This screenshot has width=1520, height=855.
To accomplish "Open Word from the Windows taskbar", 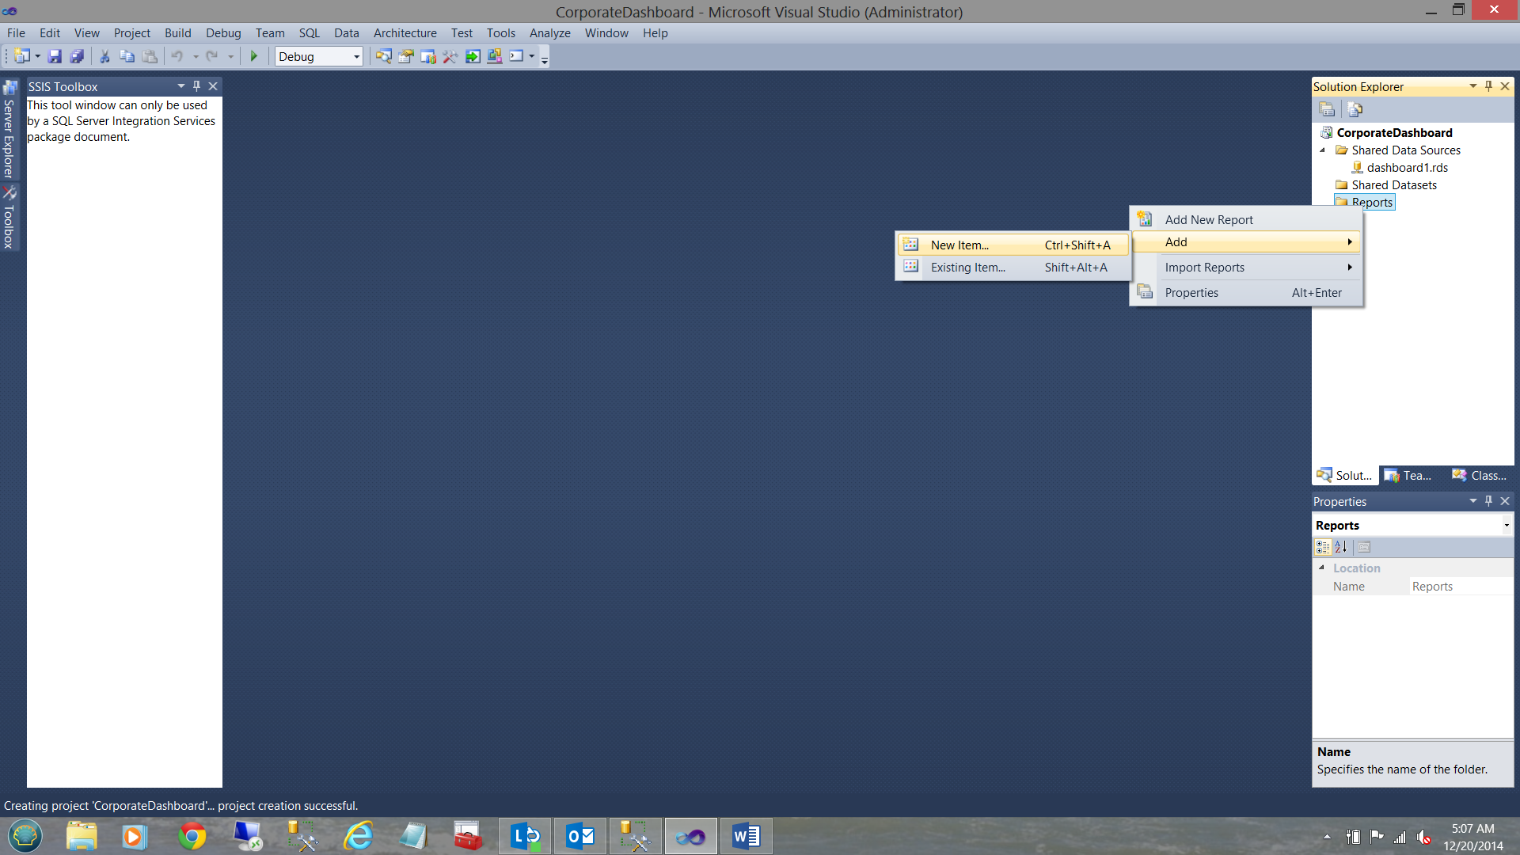I will 746,836.
